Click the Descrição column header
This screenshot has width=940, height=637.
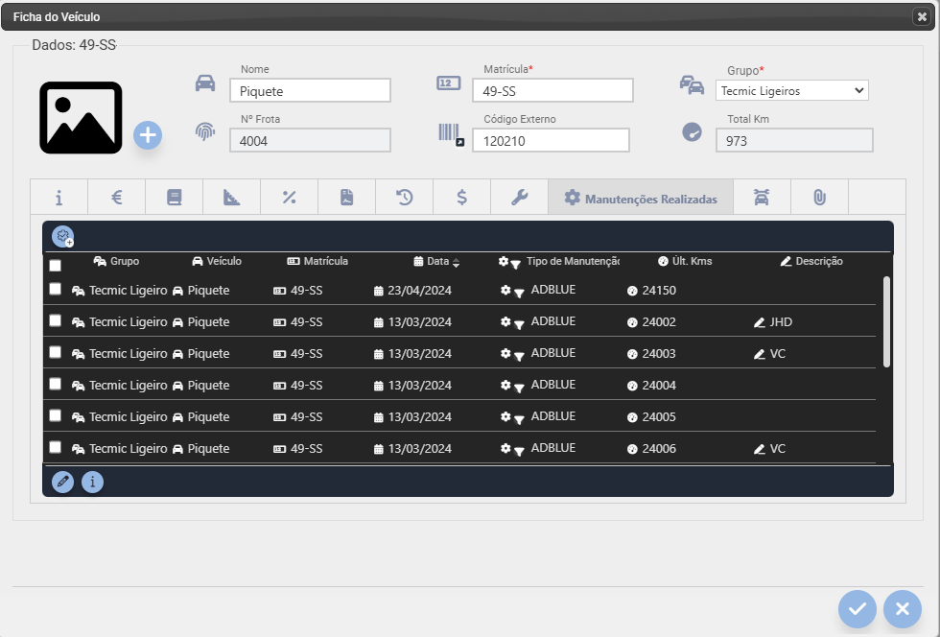811,262
